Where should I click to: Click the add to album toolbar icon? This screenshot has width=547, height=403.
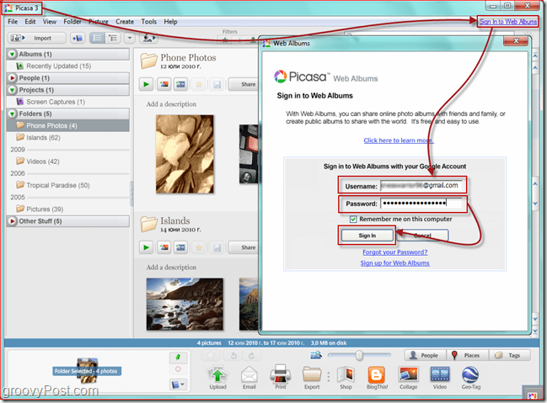[x=78, y=38]
